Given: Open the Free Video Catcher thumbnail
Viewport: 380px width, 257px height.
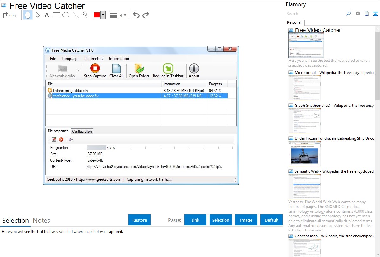Looking at the screenshot, I should tap(306, 45).
